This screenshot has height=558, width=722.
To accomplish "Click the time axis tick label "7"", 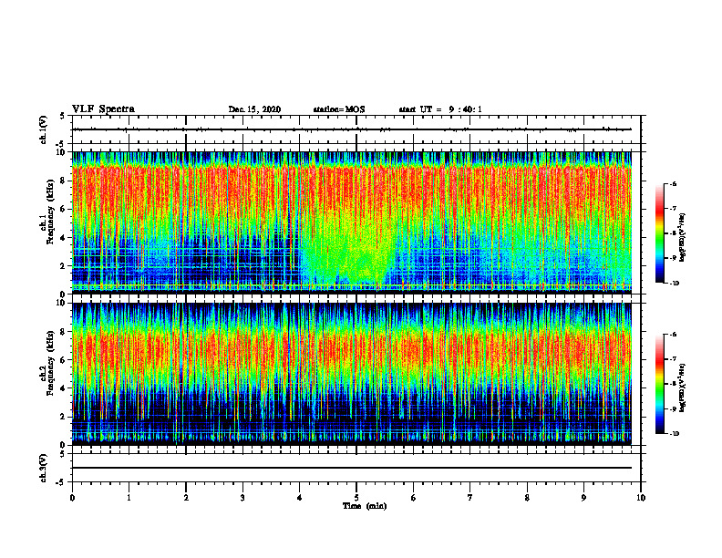I will 470,498.
